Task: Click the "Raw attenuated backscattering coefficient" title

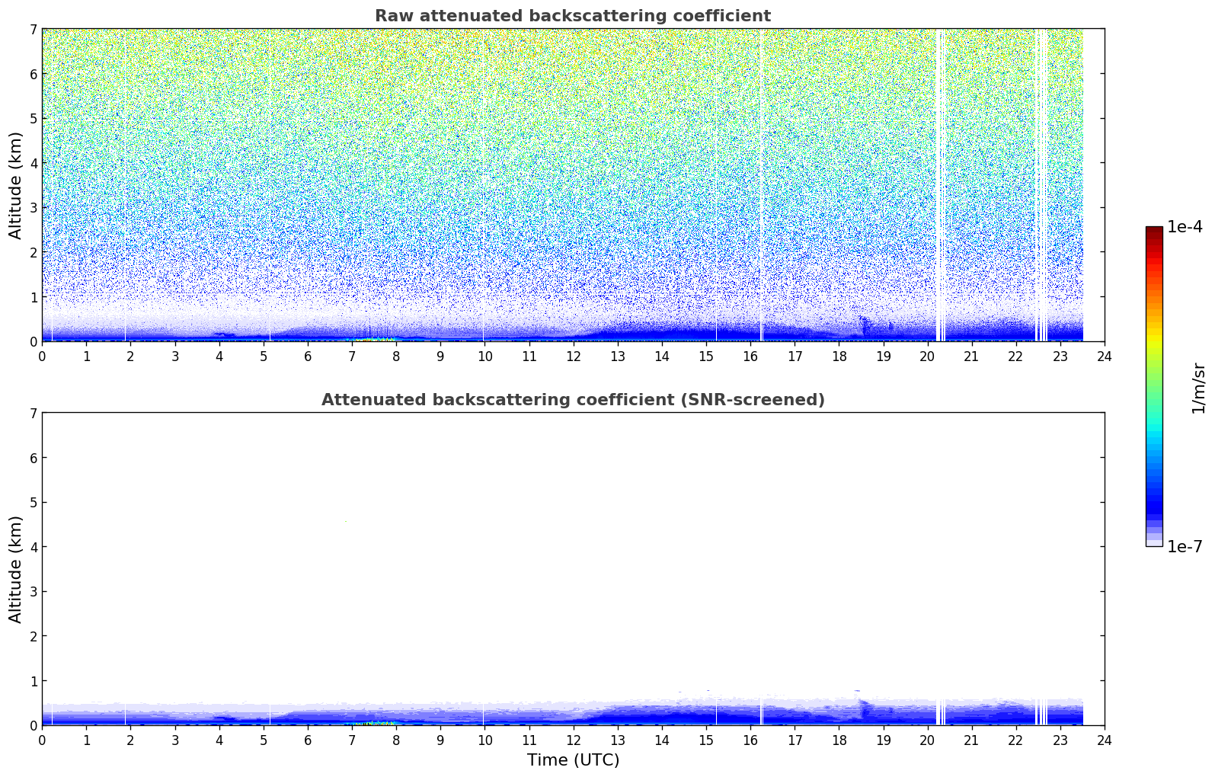Action: click(573, 16)
